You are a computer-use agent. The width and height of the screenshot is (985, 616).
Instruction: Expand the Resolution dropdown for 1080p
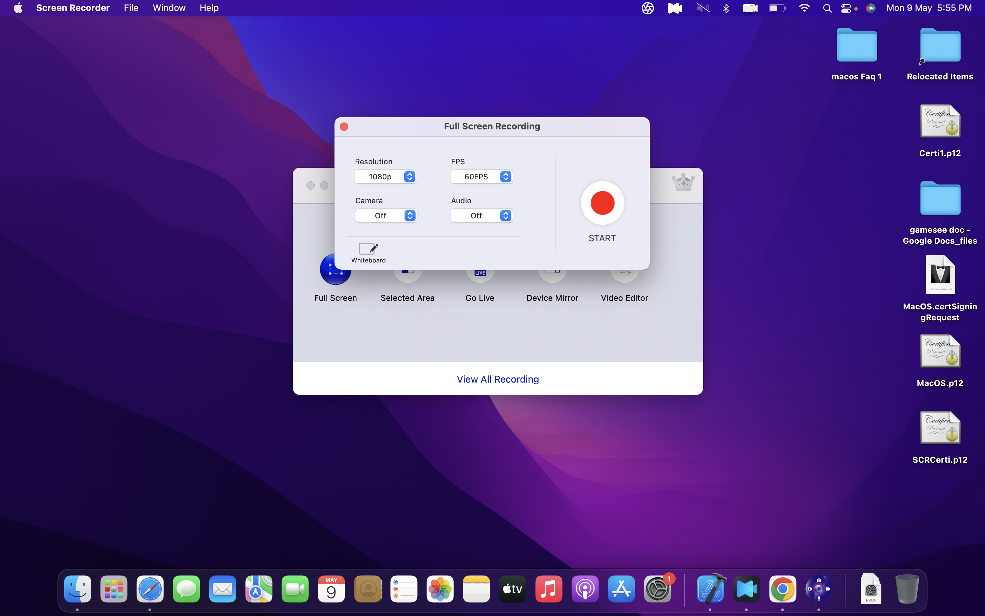tap(409, 176)
